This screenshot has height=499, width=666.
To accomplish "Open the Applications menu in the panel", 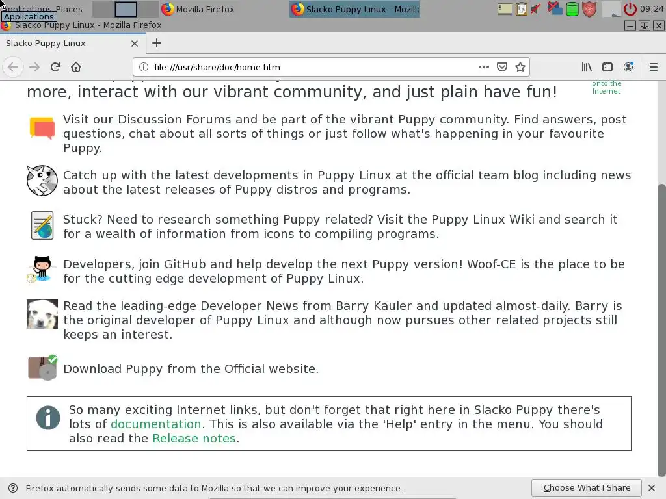I will (x=29, y=9).
